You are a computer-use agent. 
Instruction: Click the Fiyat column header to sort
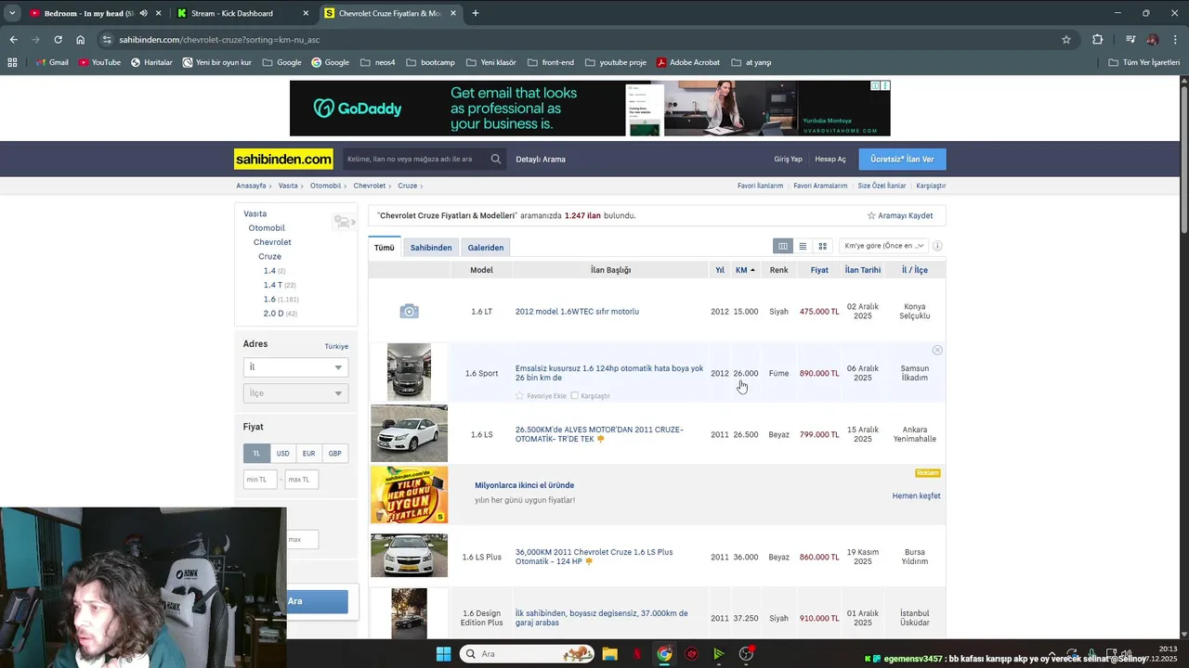(819, 270)
